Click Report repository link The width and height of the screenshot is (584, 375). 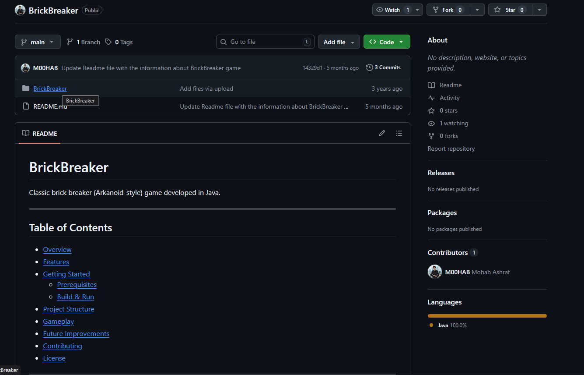coord(451,149)
